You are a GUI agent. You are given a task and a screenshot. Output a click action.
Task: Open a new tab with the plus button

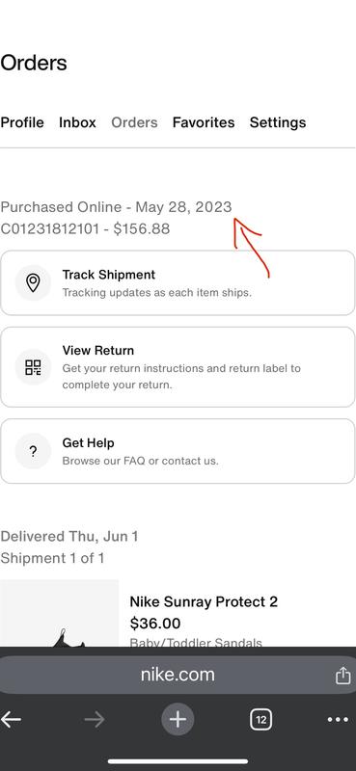(178, 720)
